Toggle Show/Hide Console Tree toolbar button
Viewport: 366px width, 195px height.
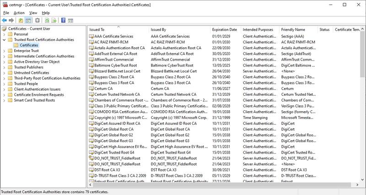[x=28, y=21]
